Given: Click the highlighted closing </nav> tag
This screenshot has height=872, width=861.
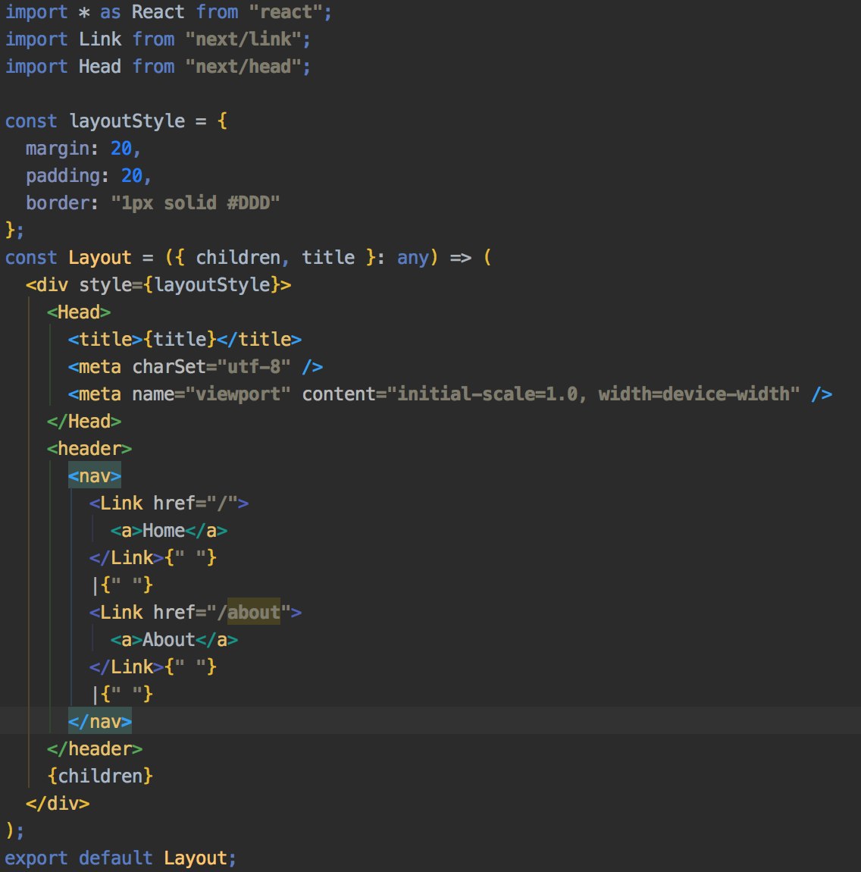Looking at the screenshot, I should pos(100,721).
